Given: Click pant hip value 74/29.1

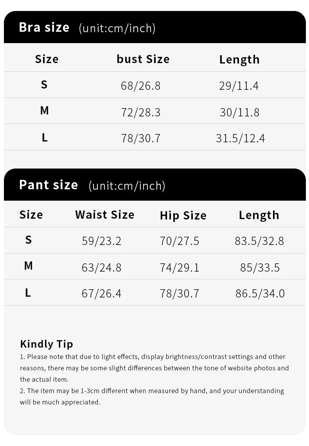Looking at the screenshot, I should coord(180,268).
